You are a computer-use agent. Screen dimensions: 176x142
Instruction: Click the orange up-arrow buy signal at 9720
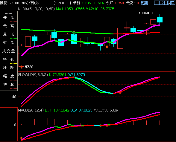pos(21,67)
